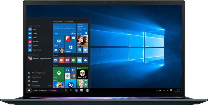The image size is (208, 105).
Task: Click the Швидкий погляд на ваше життя group header
Action: [x=63, y=22]
